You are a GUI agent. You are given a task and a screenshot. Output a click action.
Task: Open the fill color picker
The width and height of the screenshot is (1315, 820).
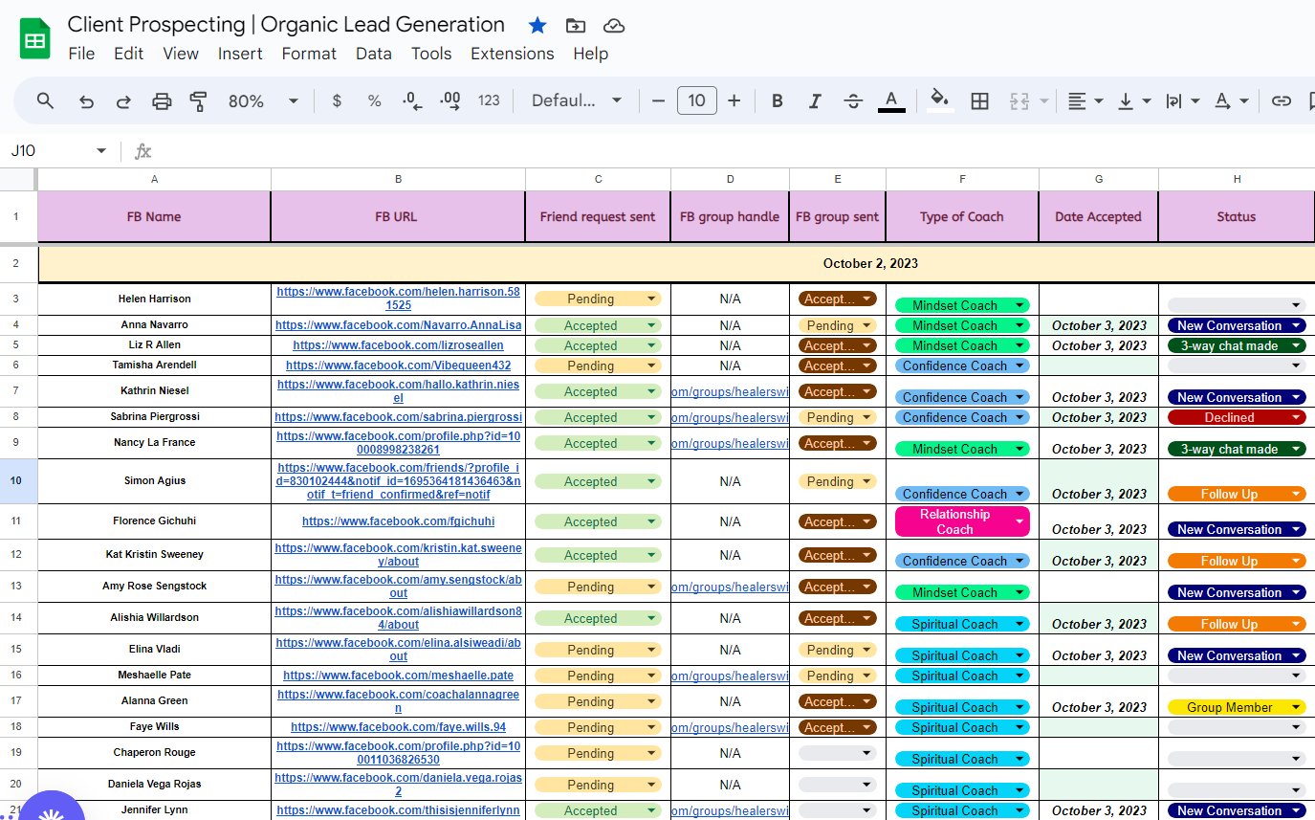(939, 100)
